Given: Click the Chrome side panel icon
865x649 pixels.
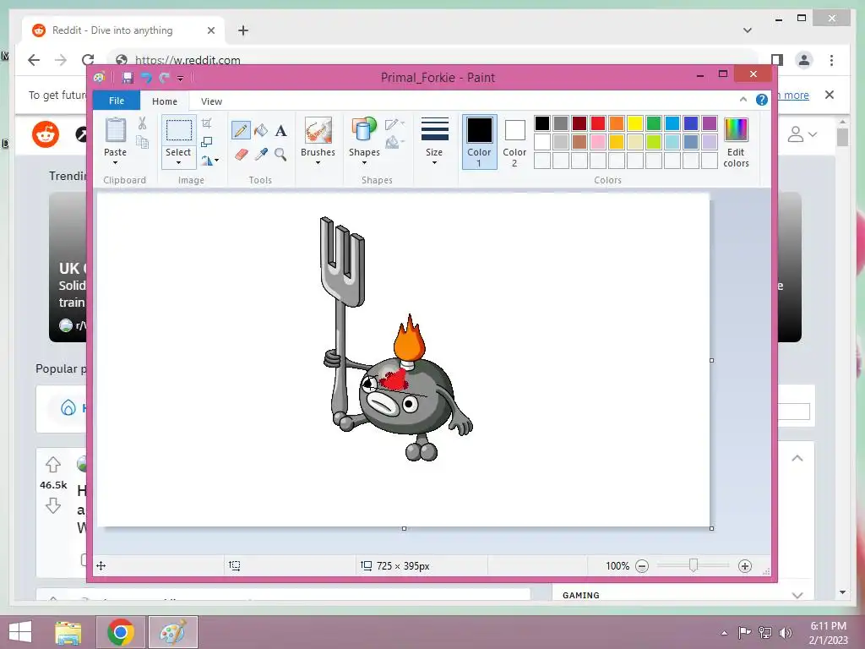Looking at the screenshot, I should [x=777, y=60].
